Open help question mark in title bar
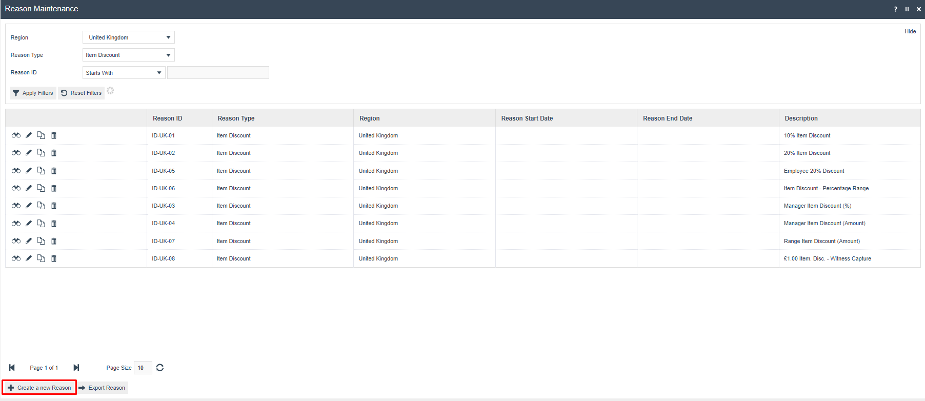This screenshot has width=925, height=401. 896,9
